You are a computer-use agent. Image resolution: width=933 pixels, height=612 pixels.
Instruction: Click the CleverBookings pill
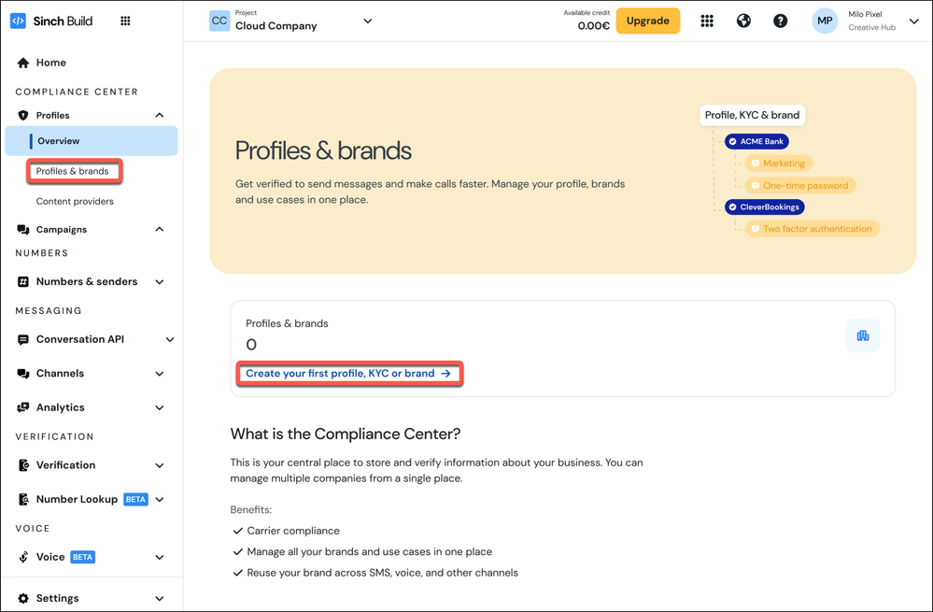765,206
